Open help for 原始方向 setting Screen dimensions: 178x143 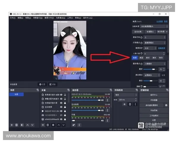click(141, 38)
